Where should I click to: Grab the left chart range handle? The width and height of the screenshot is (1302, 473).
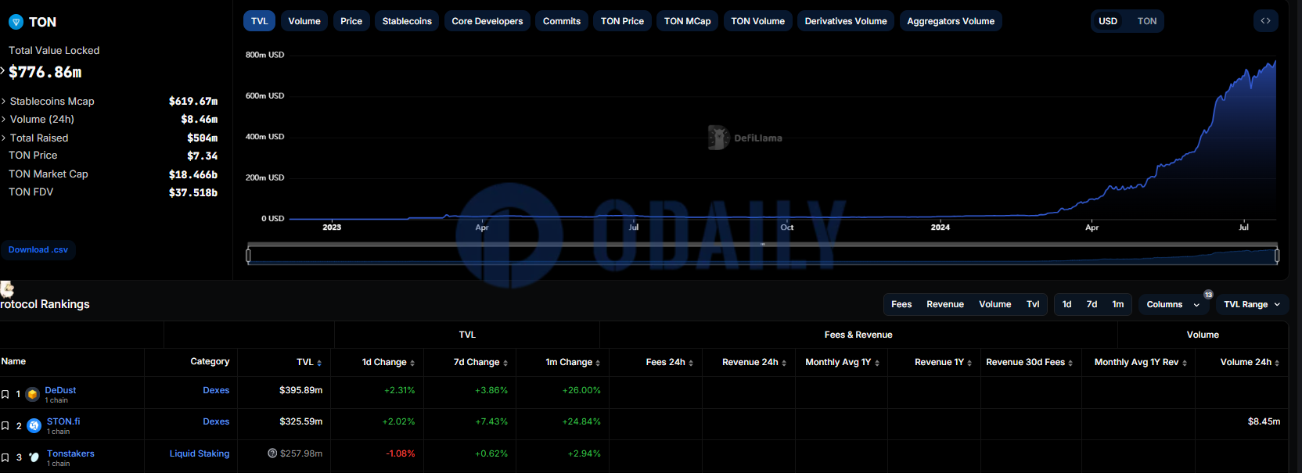click(248, 255)
